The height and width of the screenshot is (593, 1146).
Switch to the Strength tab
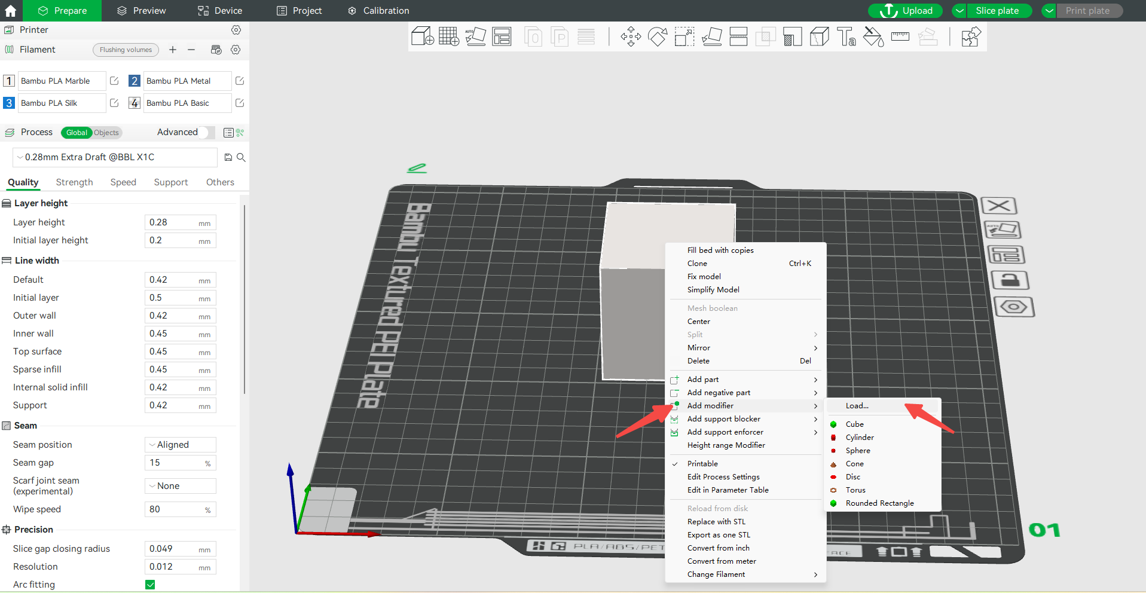point(74,182)
